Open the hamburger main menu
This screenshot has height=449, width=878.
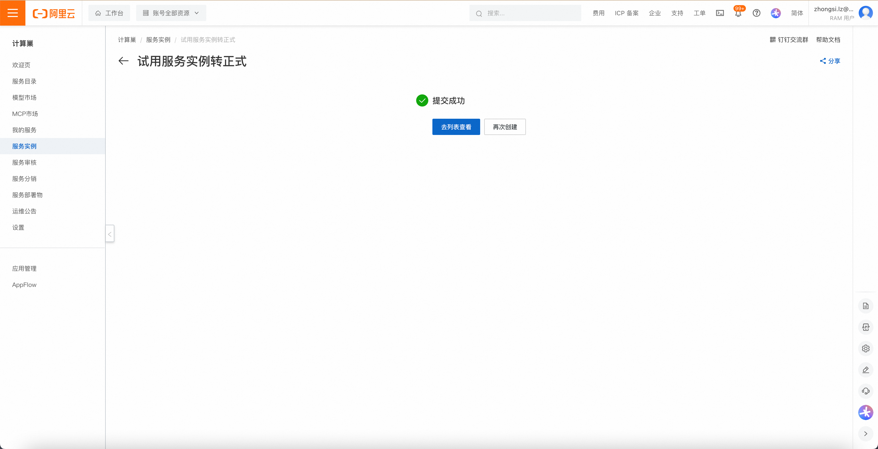click(x=13, y=13)
